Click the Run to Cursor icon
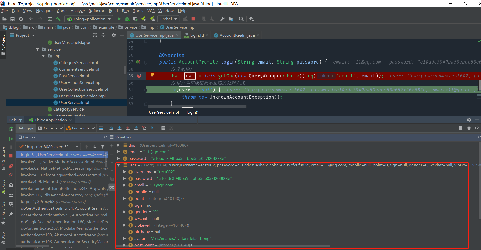This screenshot has height=250, width=481. coord(153,128)
